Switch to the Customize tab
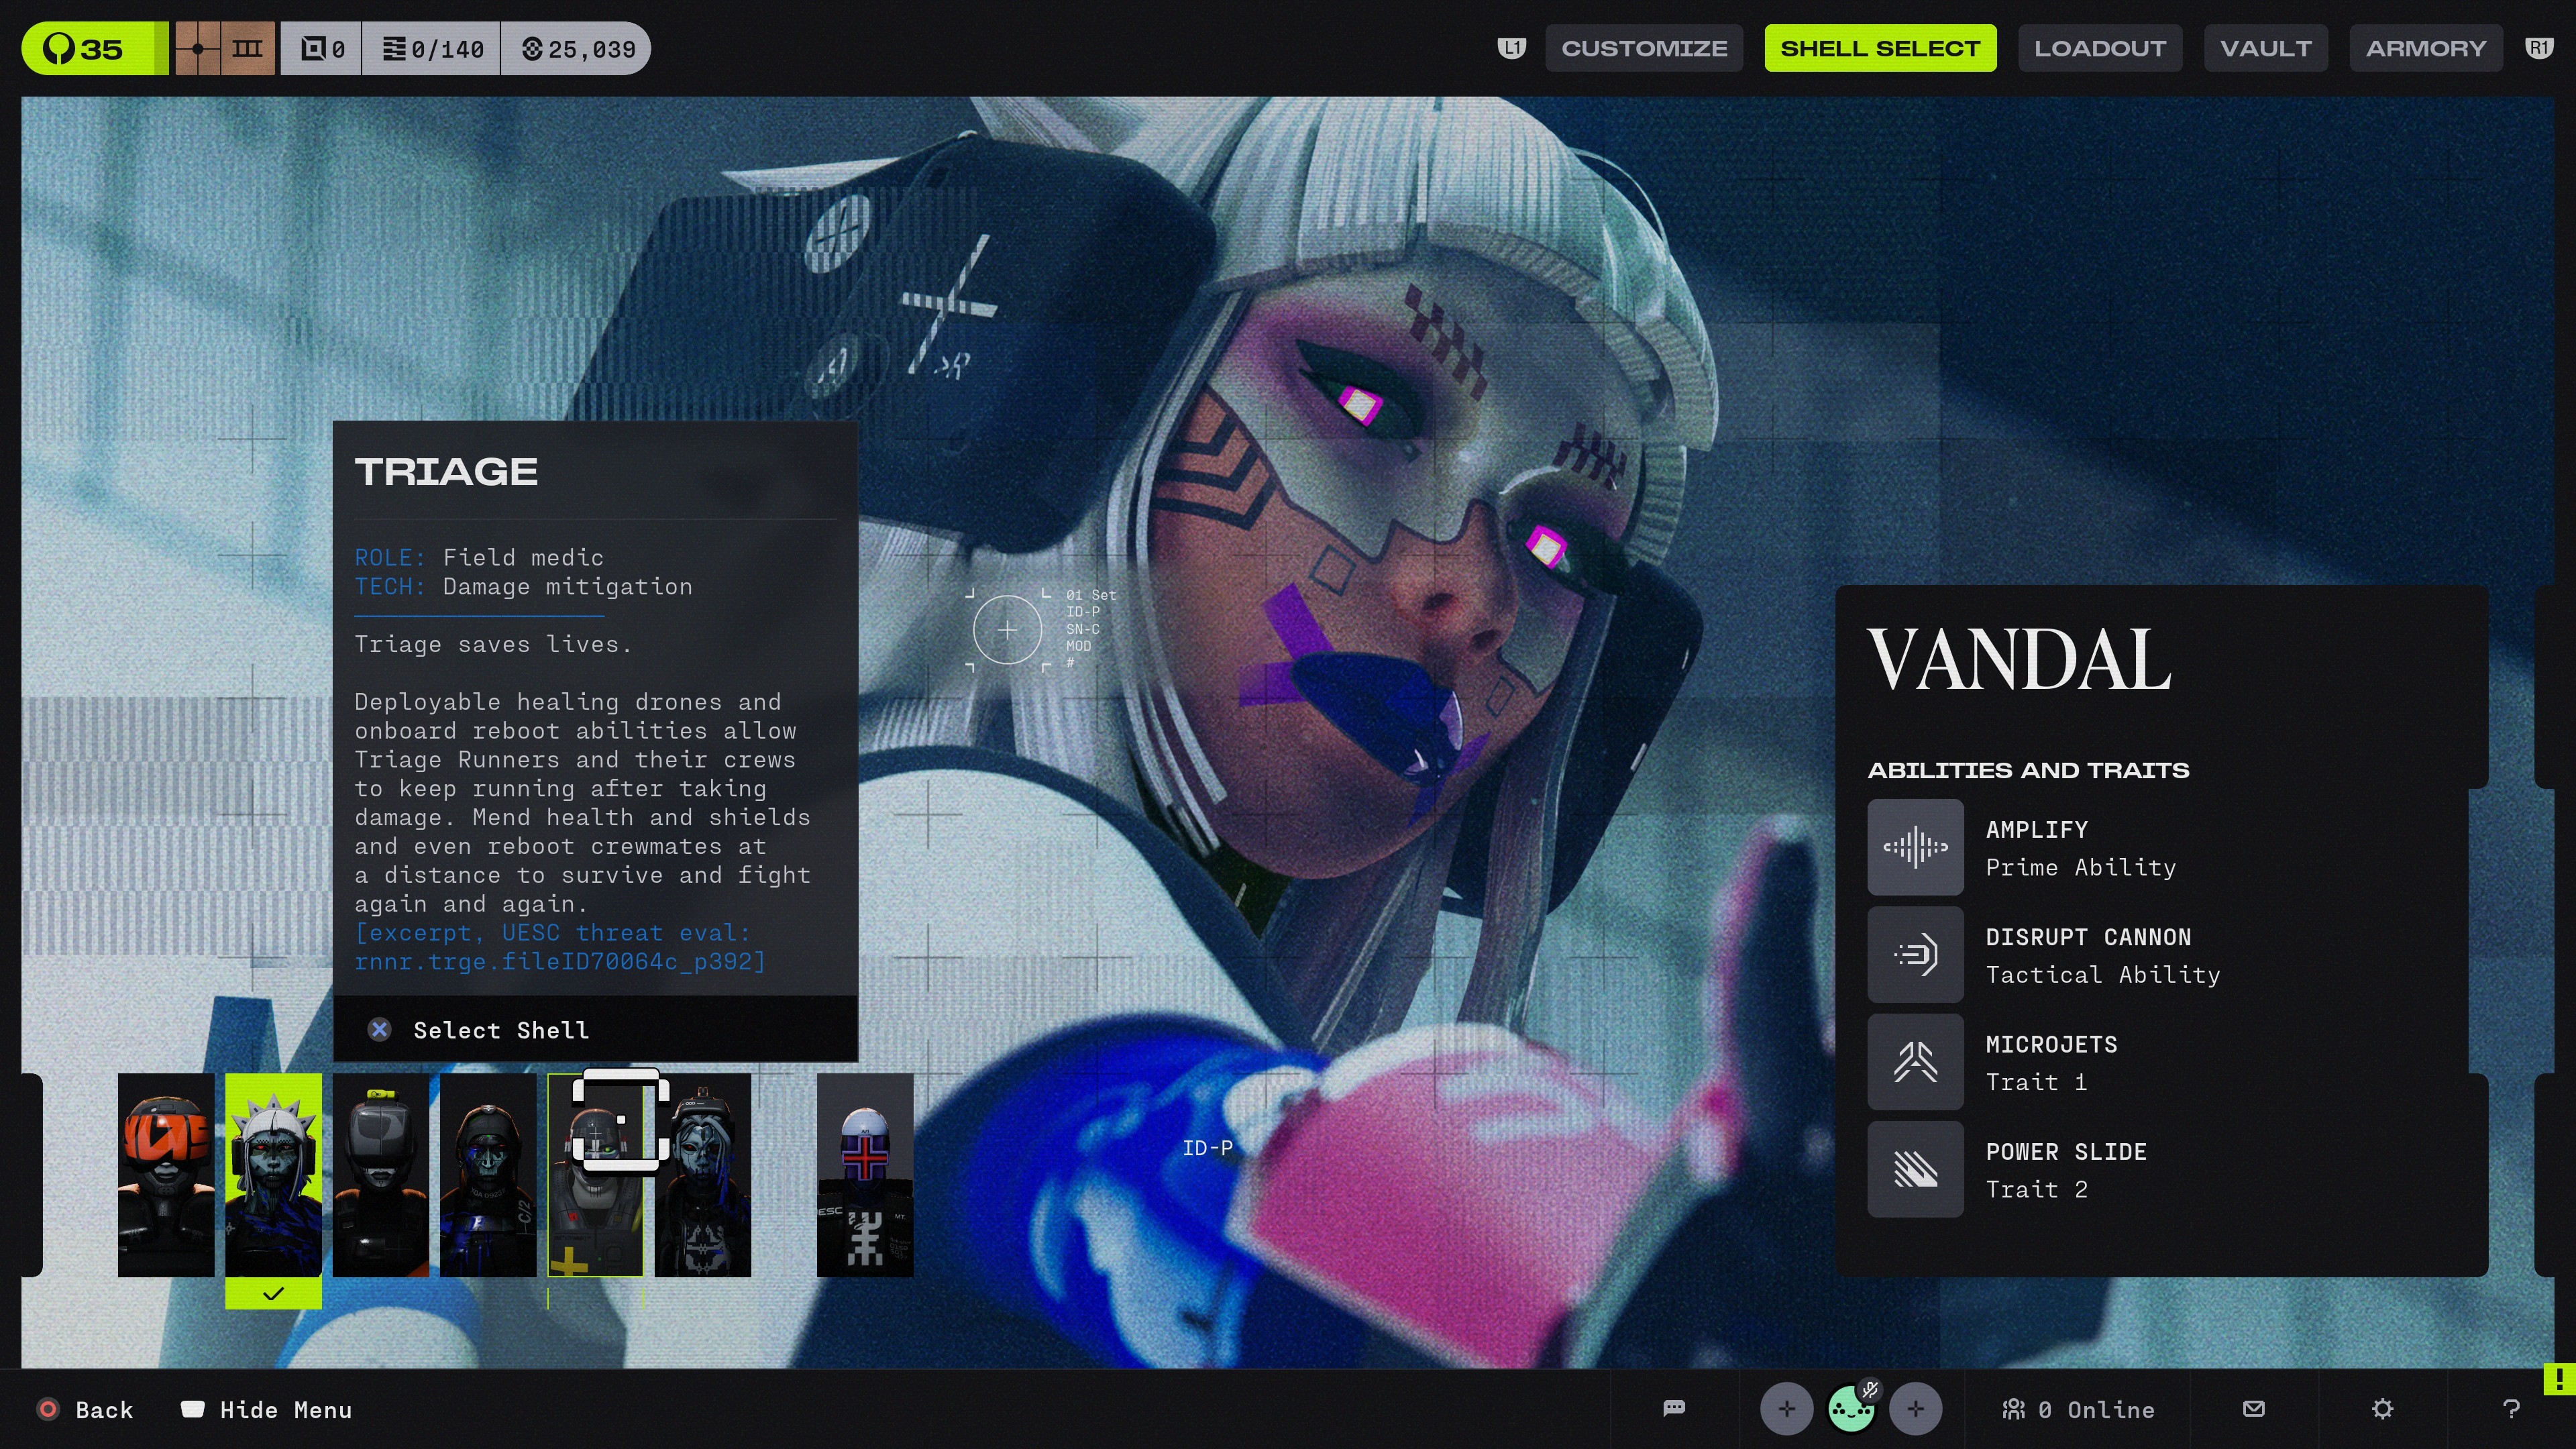 click(1644, 48)
